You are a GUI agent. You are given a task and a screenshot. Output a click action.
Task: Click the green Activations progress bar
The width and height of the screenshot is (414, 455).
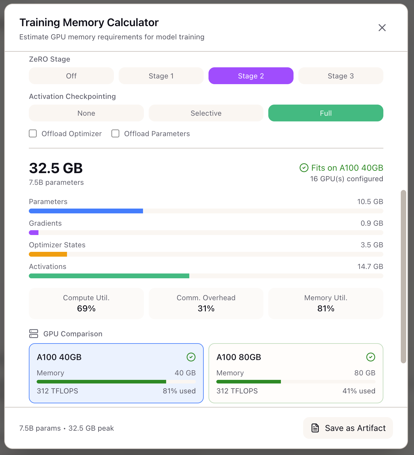tap(109, 276)
